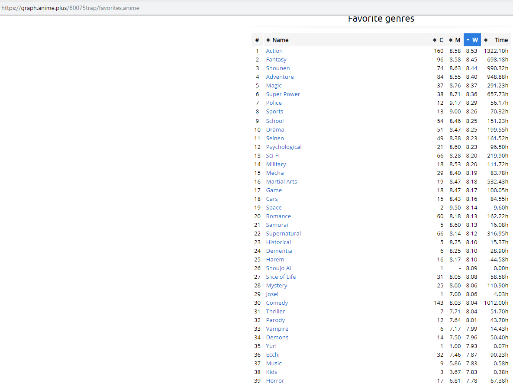Open the Magic genre link

(274, 85)
